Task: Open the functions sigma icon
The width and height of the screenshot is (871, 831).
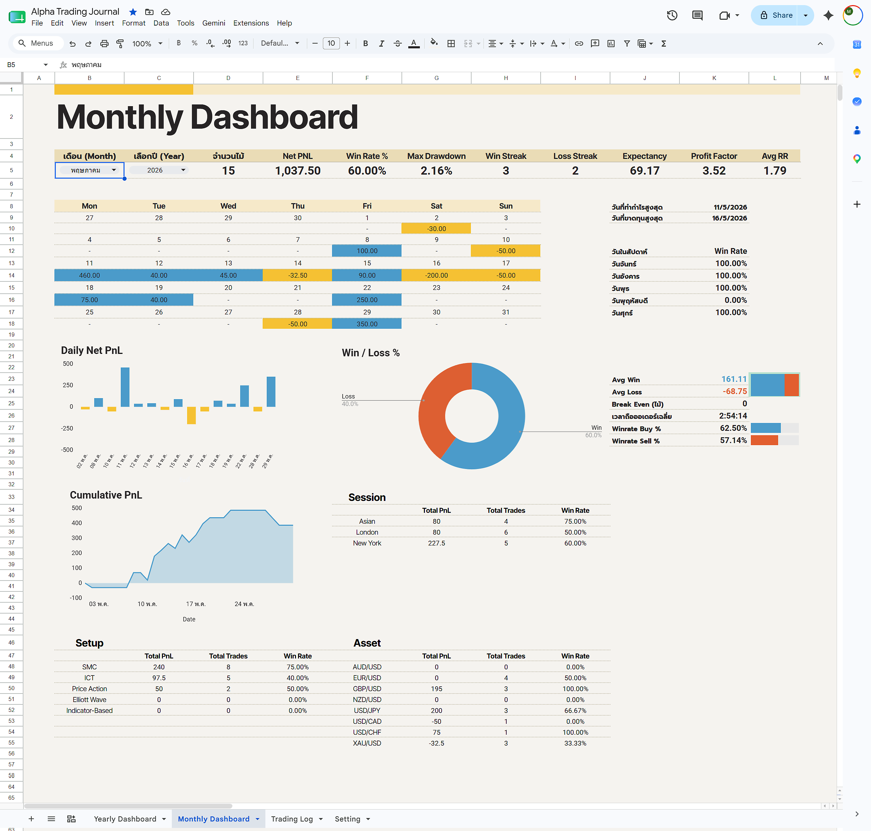Action: (x=663, y=44)
